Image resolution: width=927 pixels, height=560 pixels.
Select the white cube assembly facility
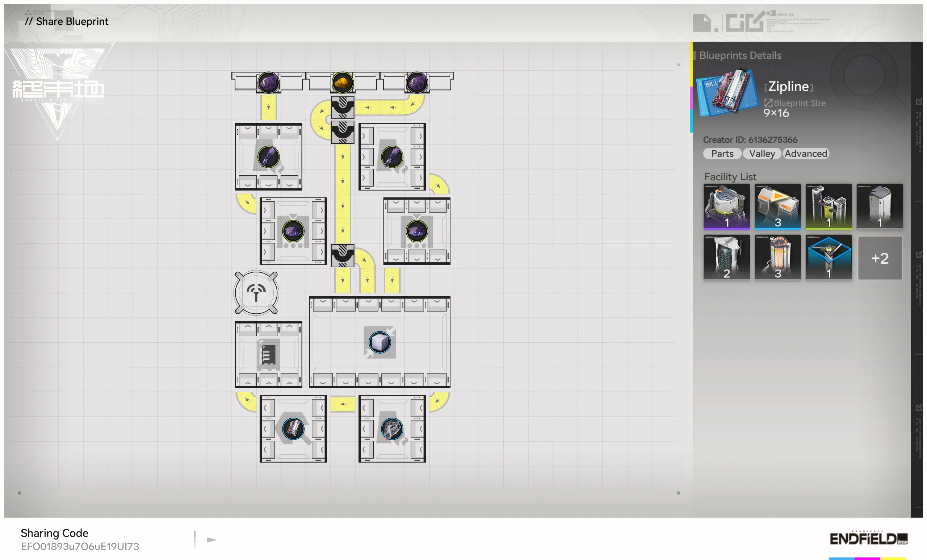379,342
